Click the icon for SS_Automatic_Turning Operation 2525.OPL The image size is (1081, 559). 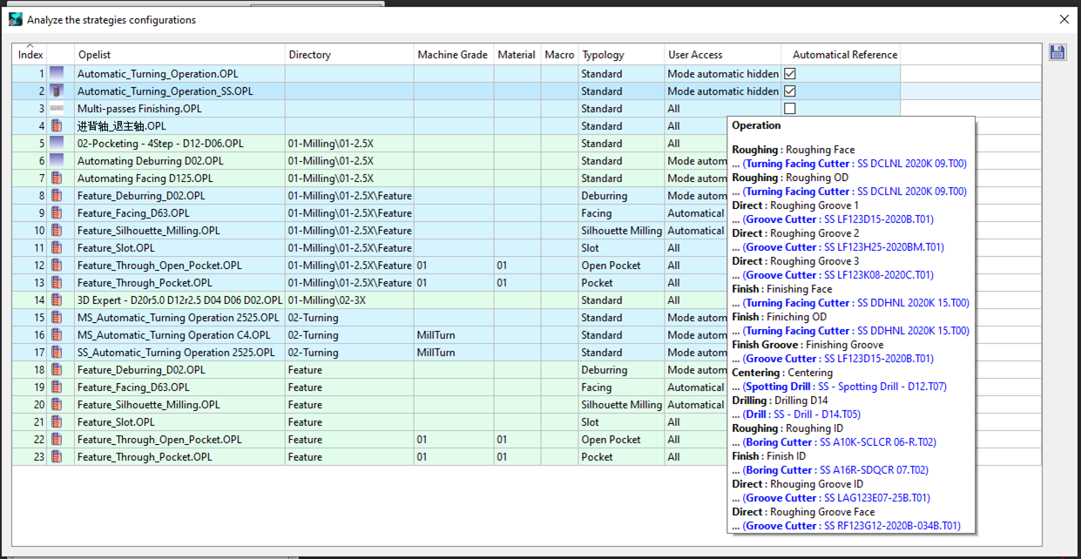57,353
